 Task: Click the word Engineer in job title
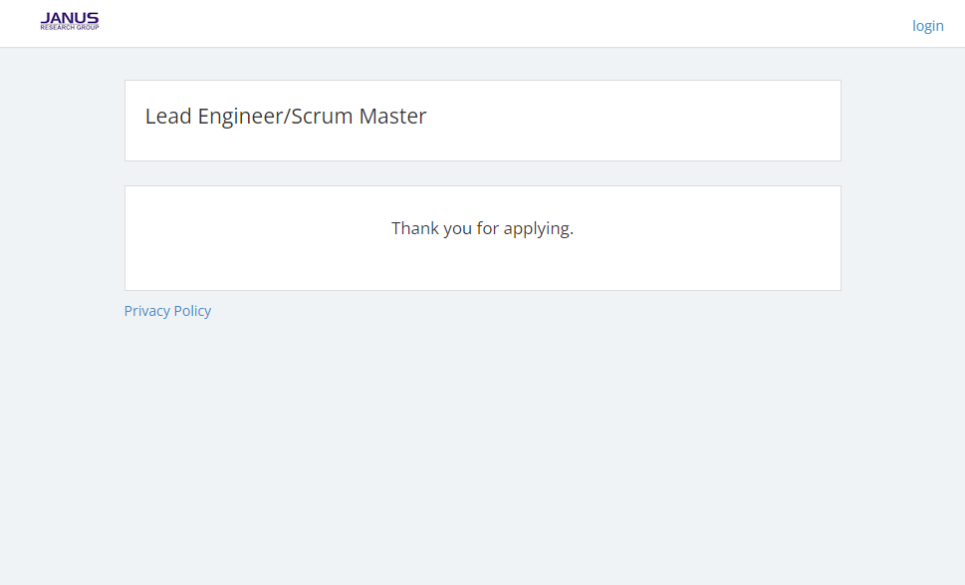click(x=240, y=117)
